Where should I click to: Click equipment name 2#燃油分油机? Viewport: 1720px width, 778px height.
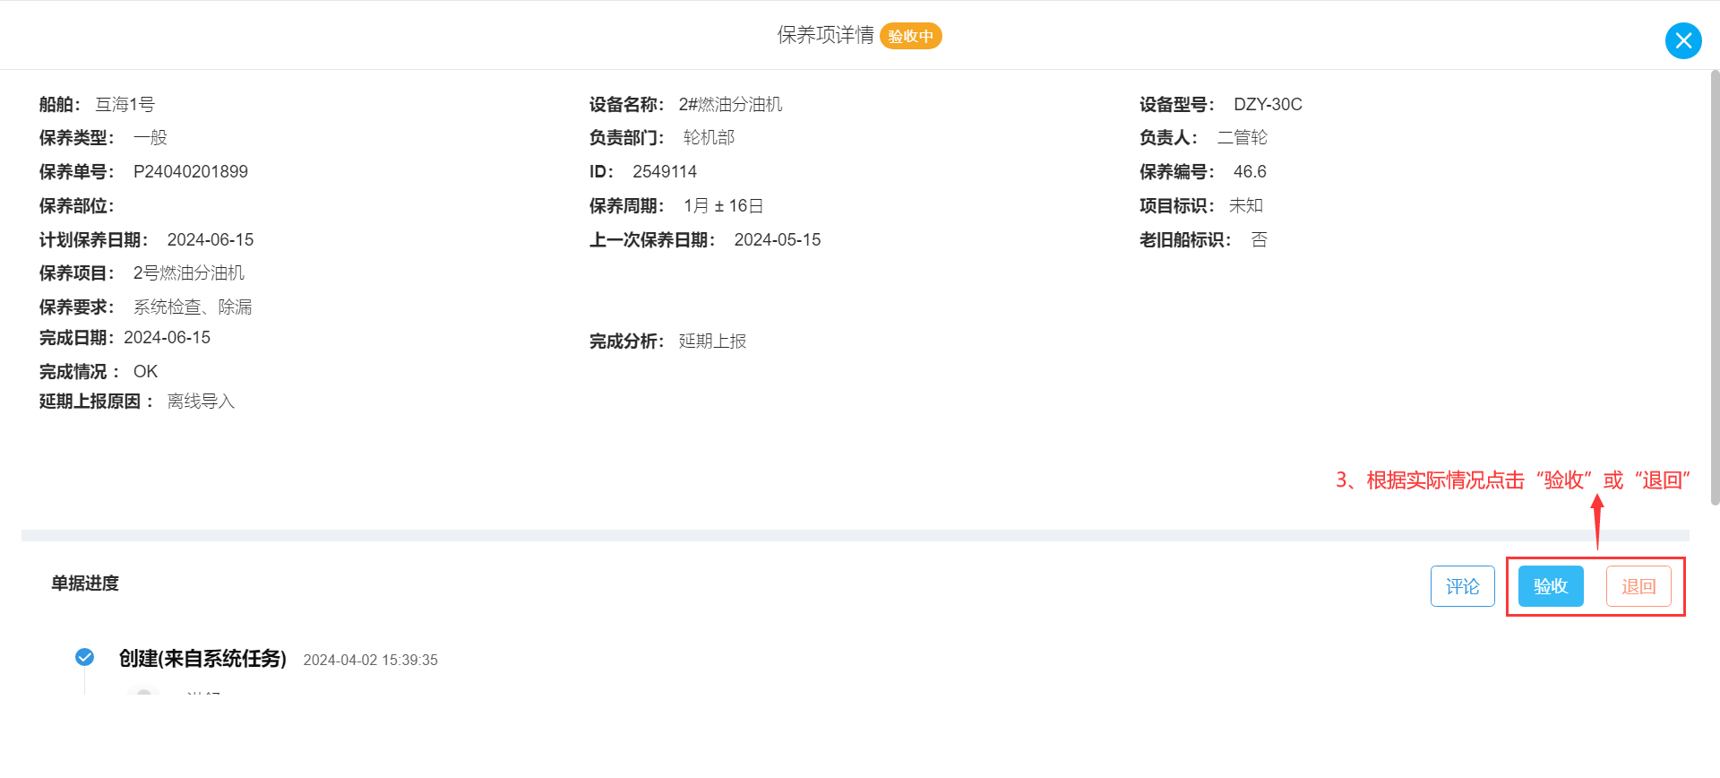(730, 104)
